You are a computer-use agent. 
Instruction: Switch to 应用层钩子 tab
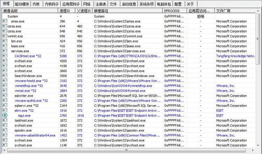pos(71,4)
